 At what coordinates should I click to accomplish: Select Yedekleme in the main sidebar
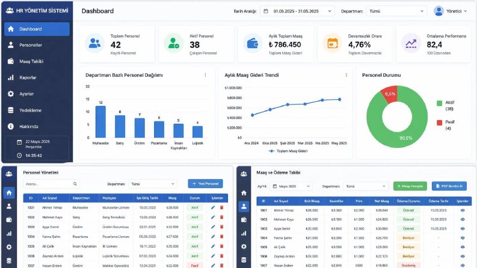coord(37,111)
